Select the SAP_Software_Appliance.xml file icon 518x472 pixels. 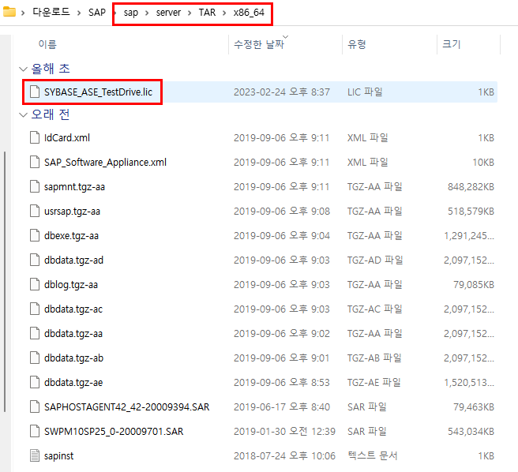[35, 162]
